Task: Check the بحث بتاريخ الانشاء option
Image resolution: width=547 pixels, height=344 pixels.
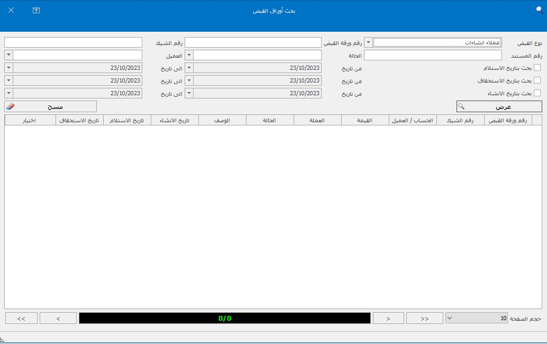Action: [537, 93]
